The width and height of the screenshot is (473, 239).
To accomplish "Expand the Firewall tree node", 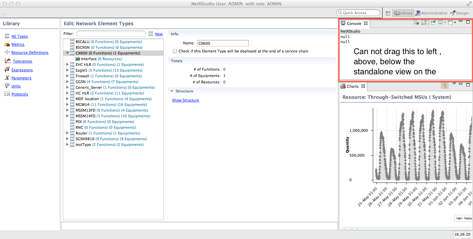I will pos(67,76).
